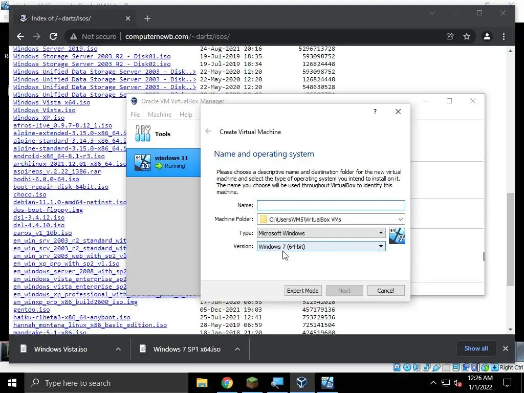
Task: Reload the Chrome page
Action: [x=53, y=36]
